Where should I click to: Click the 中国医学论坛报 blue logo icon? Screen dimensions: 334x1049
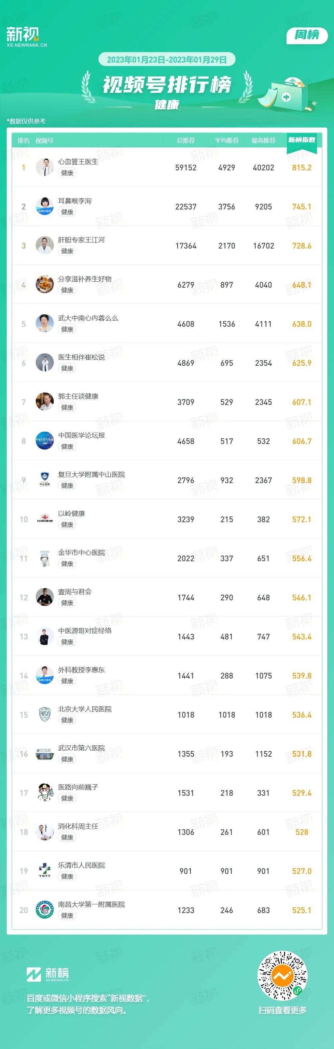pos(45,441)
